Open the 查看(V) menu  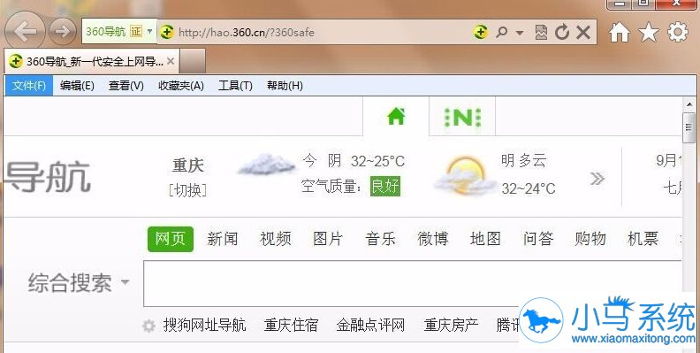tap(126, 85)
